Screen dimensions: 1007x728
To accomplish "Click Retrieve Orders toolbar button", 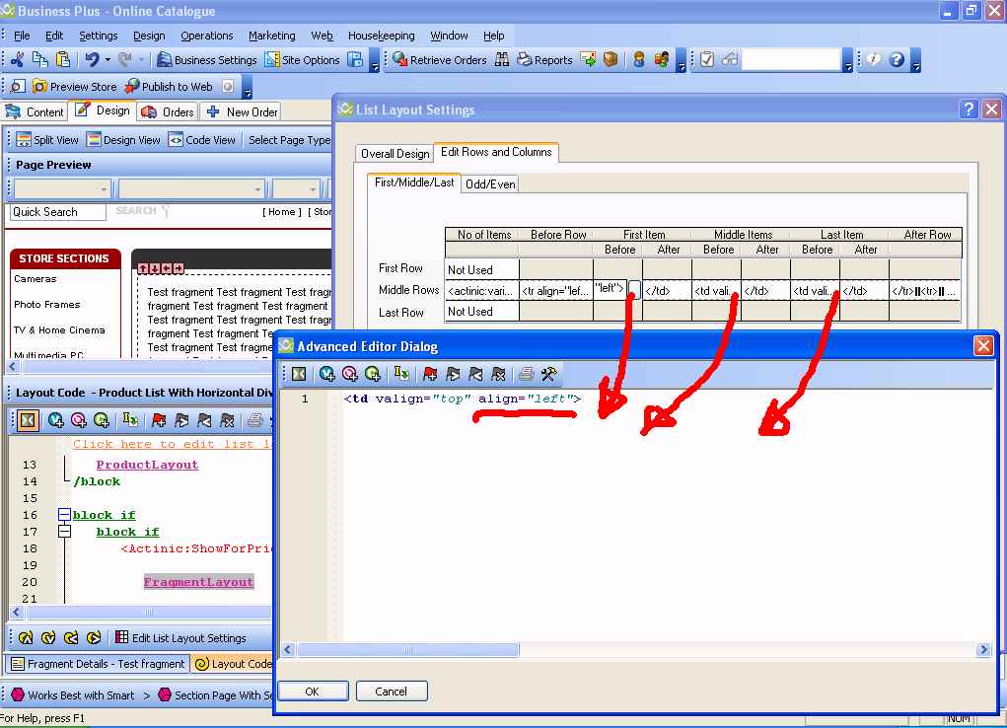I will coord(439,60).
